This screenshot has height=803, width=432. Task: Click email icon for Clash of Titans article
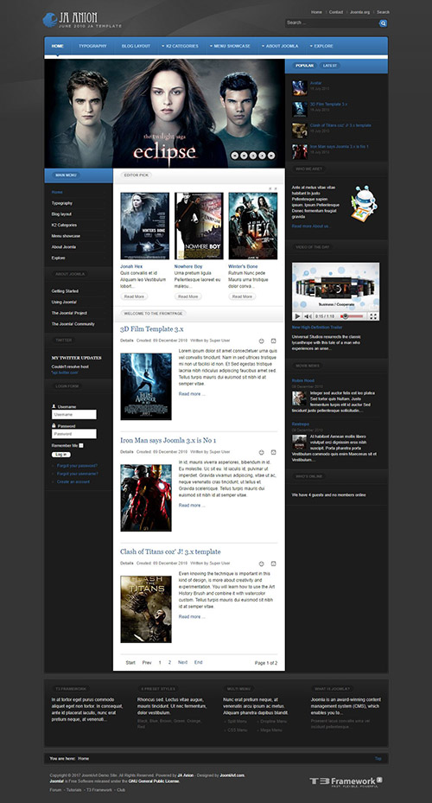(x=273, y=564)
